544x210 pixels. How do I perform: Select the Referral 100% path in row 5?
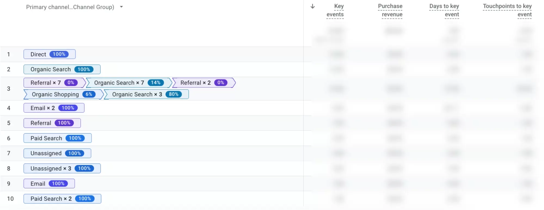[x=52, y=123]
